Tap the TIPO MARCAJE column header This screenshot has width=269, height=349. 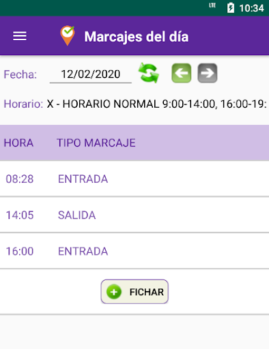[x=96, y=143]
